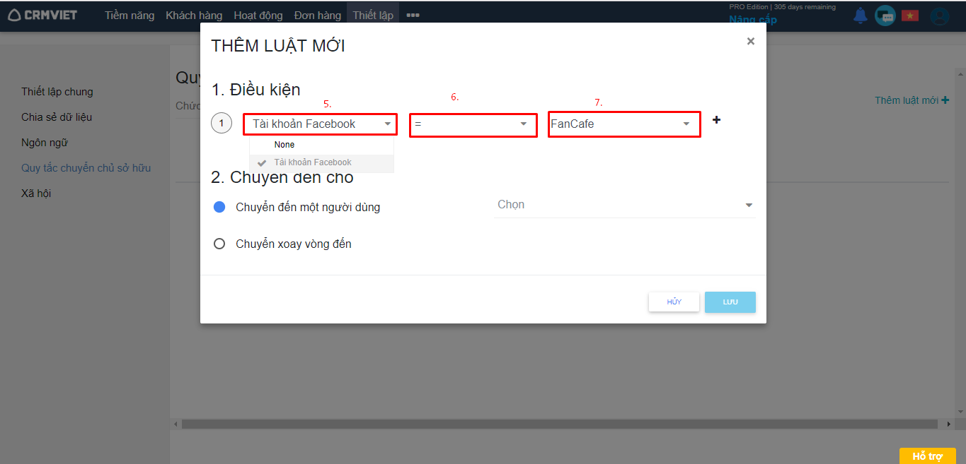Open the Khách hàng menu
Screen dimensions: 966x464
coord(194,15)
